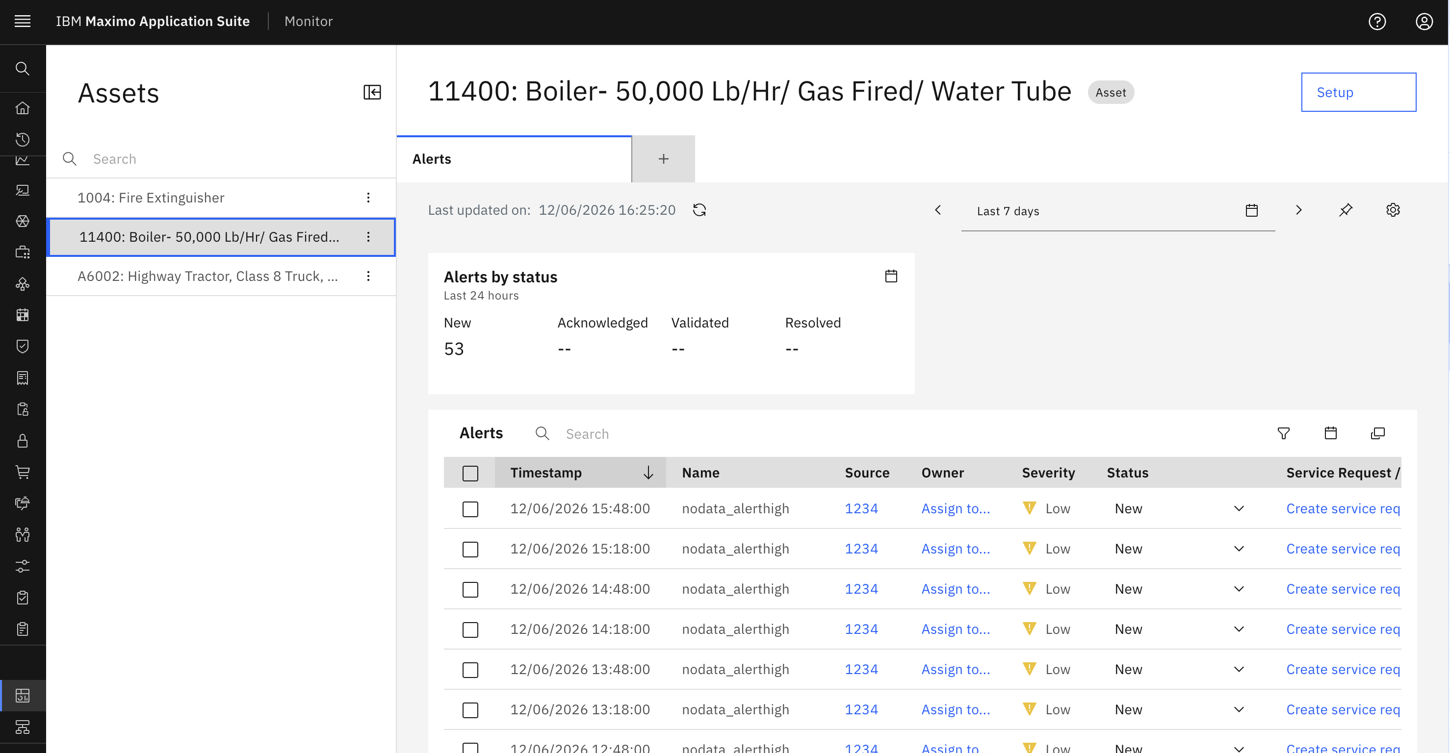Open Last 7 days time range picker

1118,211
